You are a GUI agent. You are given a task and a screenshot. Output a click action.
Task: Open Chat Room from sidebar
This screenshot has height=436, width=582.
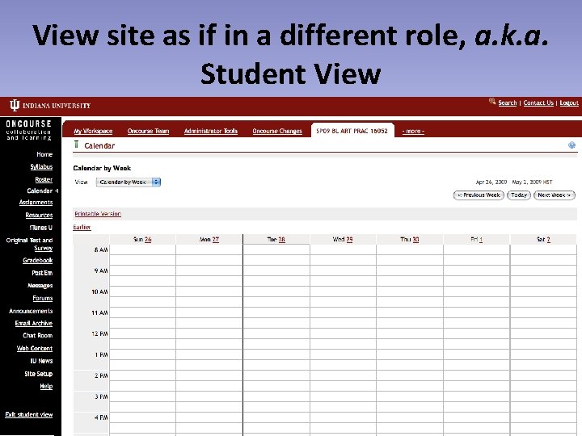click(x=37, y=336)
